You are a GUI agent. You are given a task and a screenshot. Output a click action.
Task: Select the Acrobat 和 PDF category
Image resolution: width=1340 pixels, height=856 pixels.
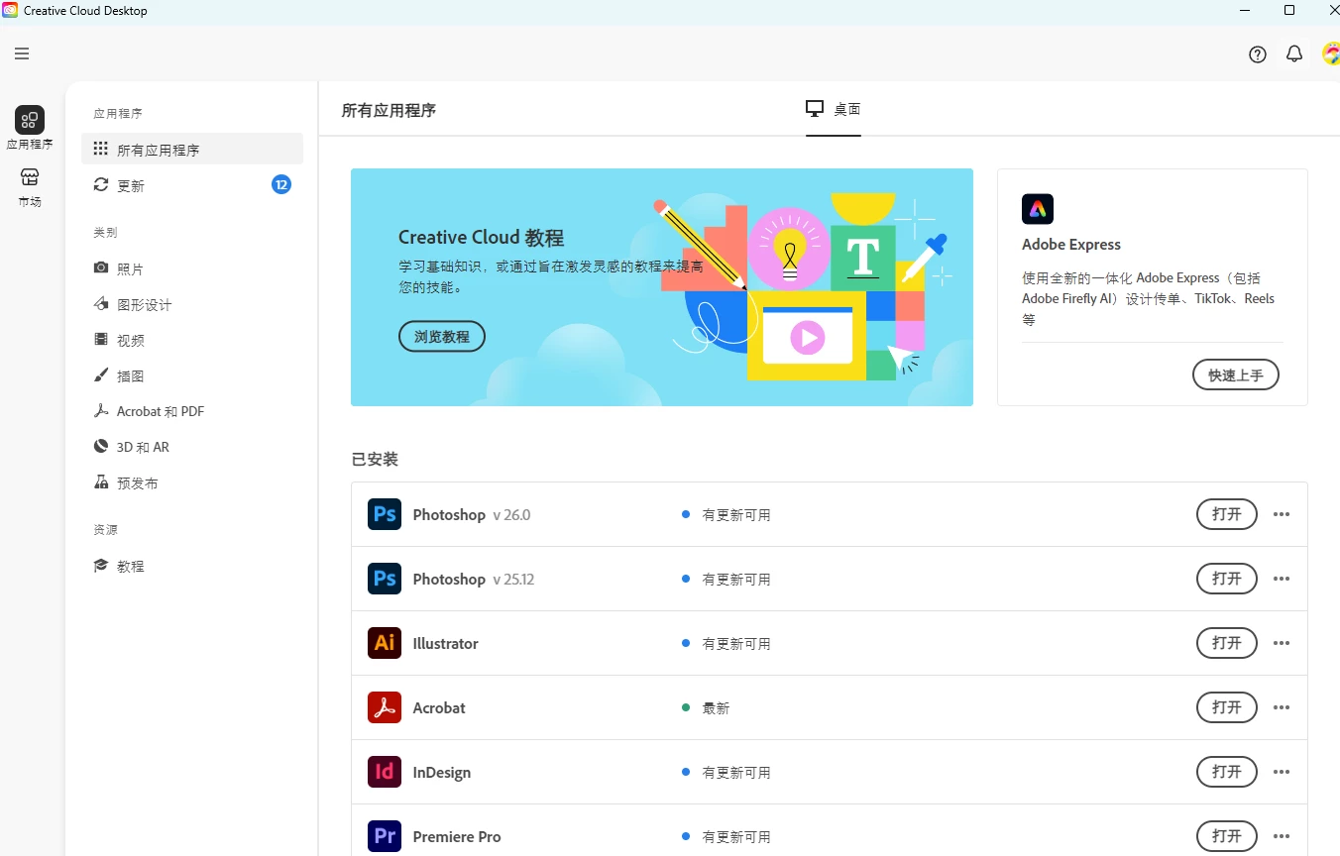click(x=192, y=411)
